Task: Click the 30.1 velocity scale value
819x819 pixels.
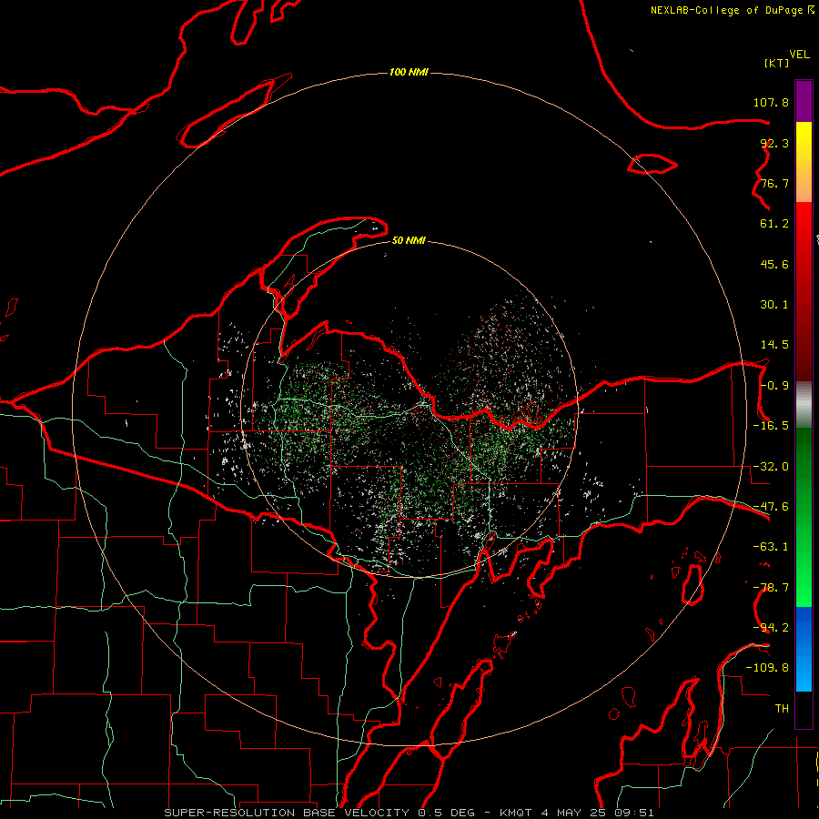Action: tap(774, 305)
